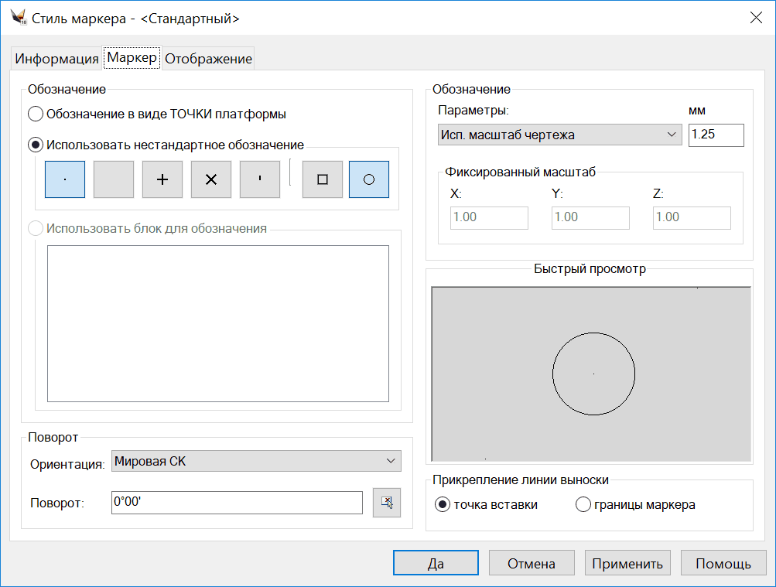Image resolution: width=776 pixels, height=587 pixels.
Task: Select the blank (no symbol) marker button
Action: coord(114,179)
